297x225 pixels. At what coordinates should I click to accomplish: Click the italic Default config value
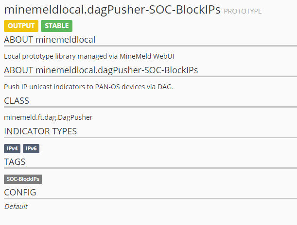(x=16, y=207)
